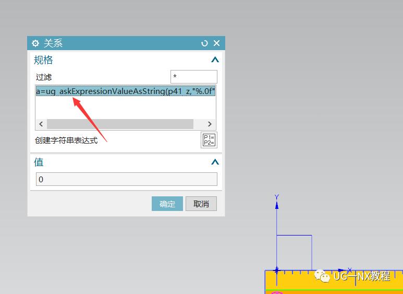403x294 pixels.
Task: Click the 过滤 filter input field
Action: (x=194, y=77)
